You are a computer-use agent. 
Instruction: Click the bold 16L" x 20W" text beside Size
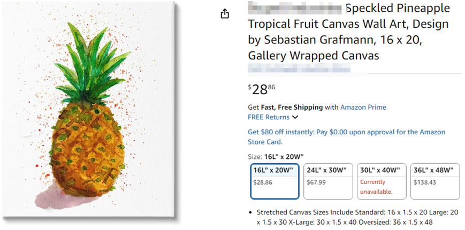[x=284, y=157]
